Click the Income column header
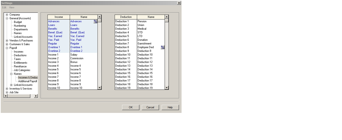The image size is (342, 140). click(x=59, y=17)
